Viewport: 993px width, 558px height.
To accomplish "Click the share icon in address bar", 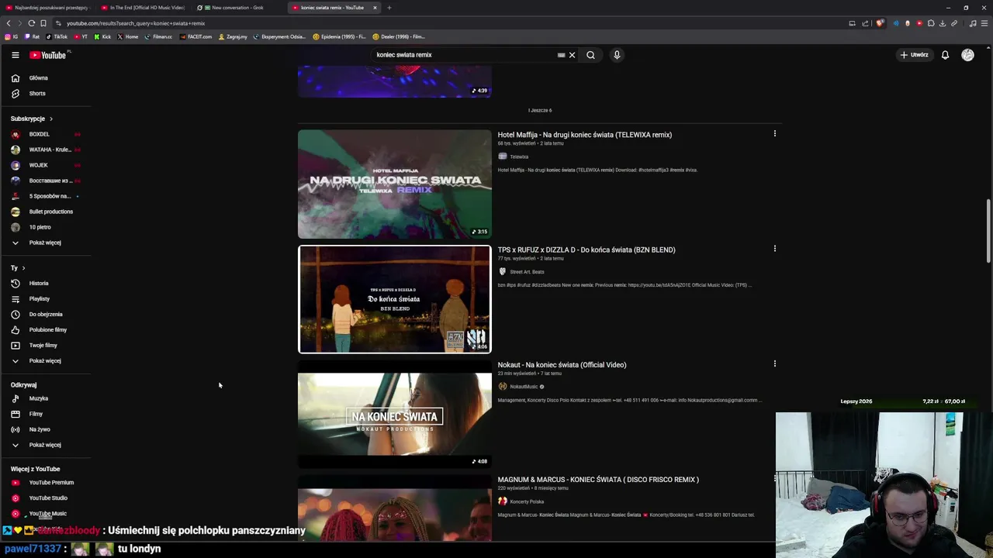I will 865,23.
